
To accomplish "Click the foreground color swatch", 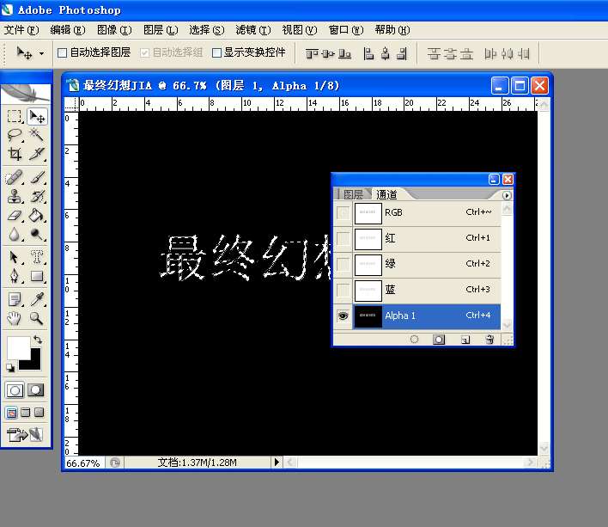I will tap(18, 347).
